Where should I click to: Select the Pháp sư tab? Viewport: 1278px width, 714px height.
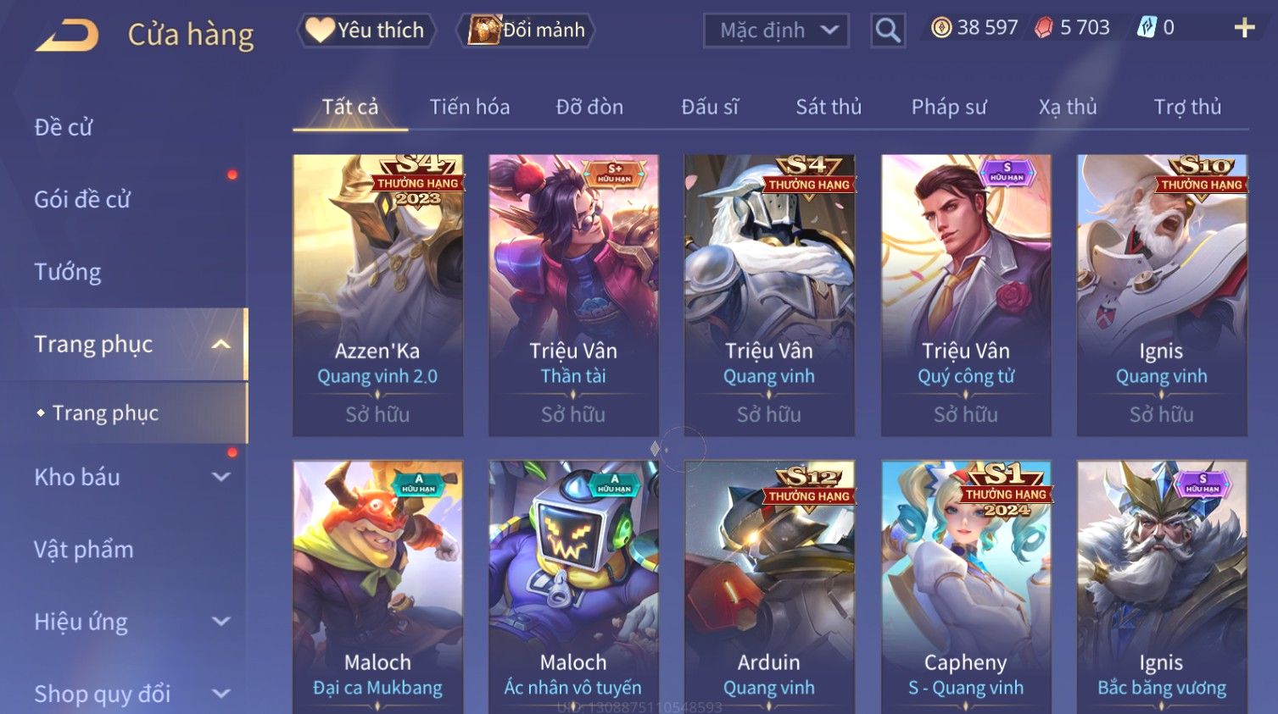pyautogui.click(x=949, y=107)
